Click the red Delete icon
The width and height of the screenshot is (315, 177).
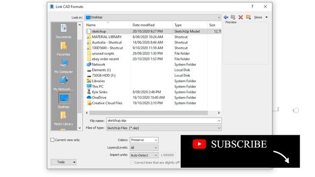coord(241,17)
